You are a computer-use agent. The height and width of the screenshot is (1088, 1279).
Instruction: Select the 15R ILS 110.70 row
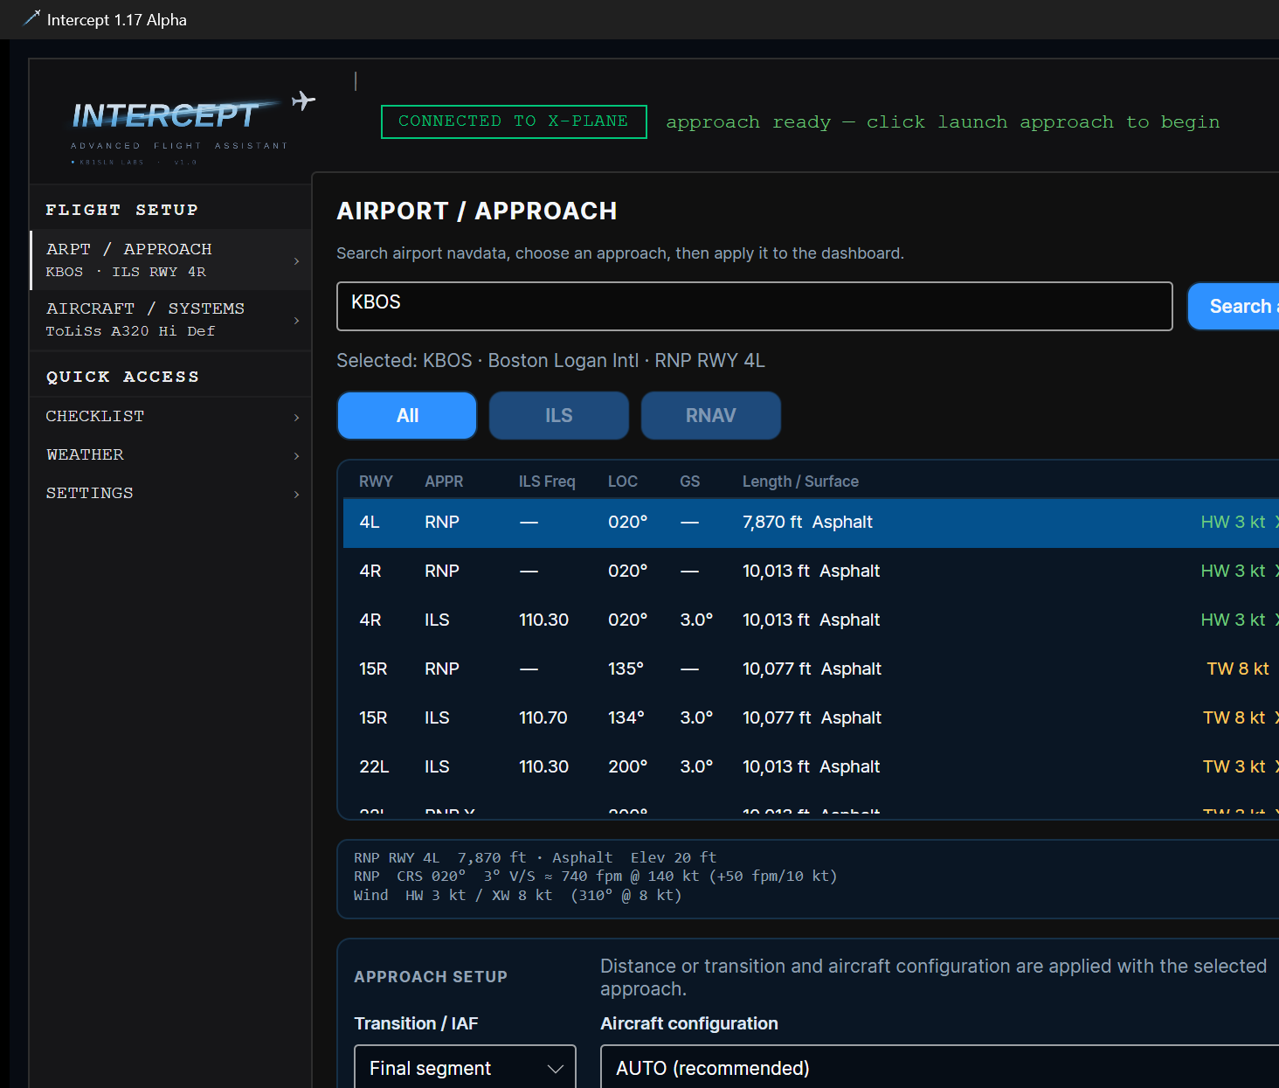pyautogui.click(x=811, y=718)
